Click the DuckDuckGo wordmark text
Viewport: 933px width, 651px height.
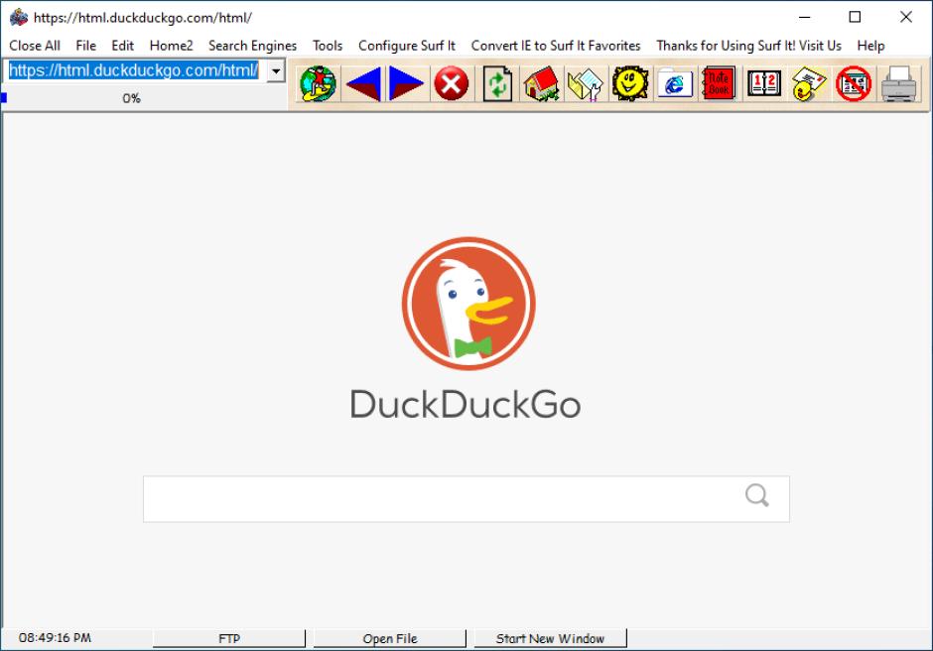(466, 405)
